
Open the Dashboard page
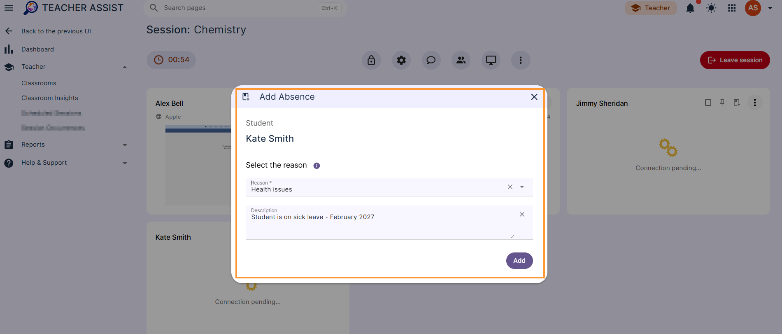coord(37,49)
